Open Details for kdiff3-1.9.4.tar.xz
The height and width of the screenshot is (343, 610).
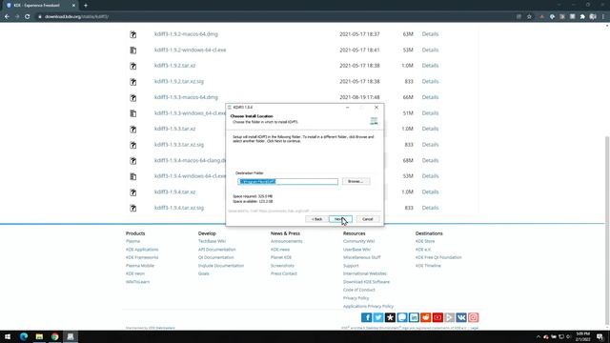click(430, 192)
